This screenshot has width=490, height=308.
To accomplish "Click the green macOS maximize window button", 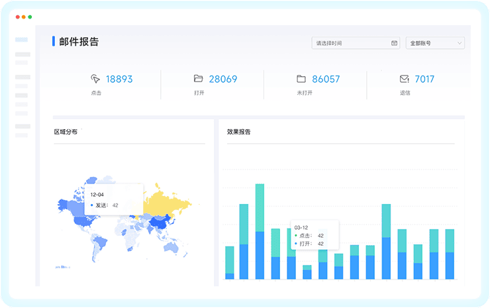I will coord(30,17).
